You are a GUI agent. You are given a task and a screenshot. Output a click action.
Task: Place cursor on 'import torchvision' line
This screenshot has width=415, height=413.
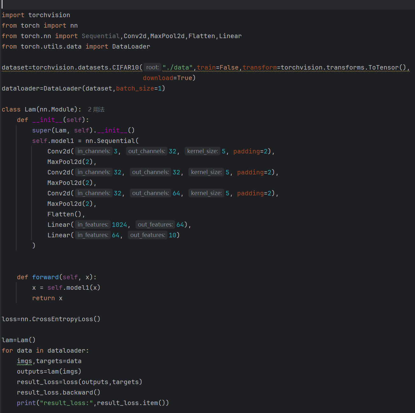click(x=36, y=15)
